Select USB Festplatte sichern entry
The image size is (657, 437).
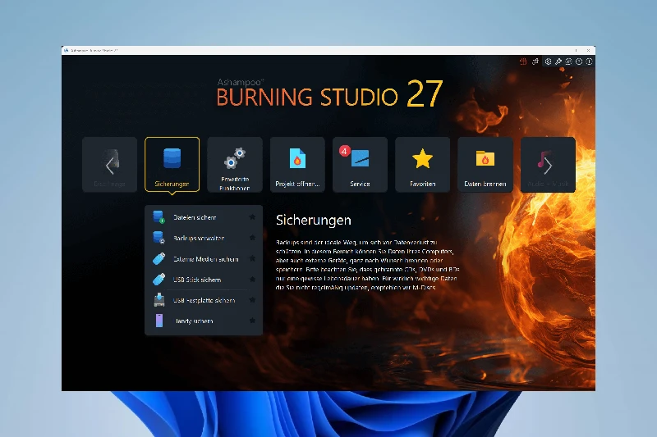tap(204, 300)
